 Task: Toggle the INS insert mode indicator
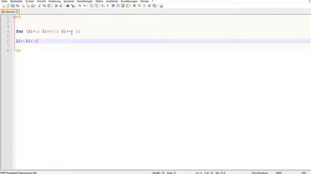click(x=304, y=173)
